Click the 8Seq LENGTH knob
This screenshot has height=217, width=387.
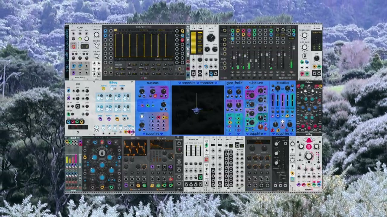point(112,89)
